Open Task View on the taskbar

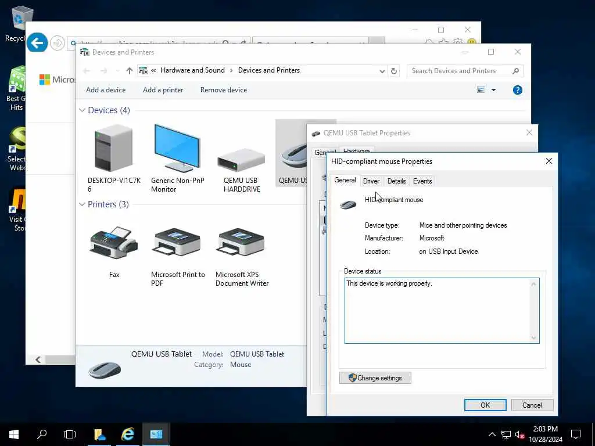click(x=70, y=434)
